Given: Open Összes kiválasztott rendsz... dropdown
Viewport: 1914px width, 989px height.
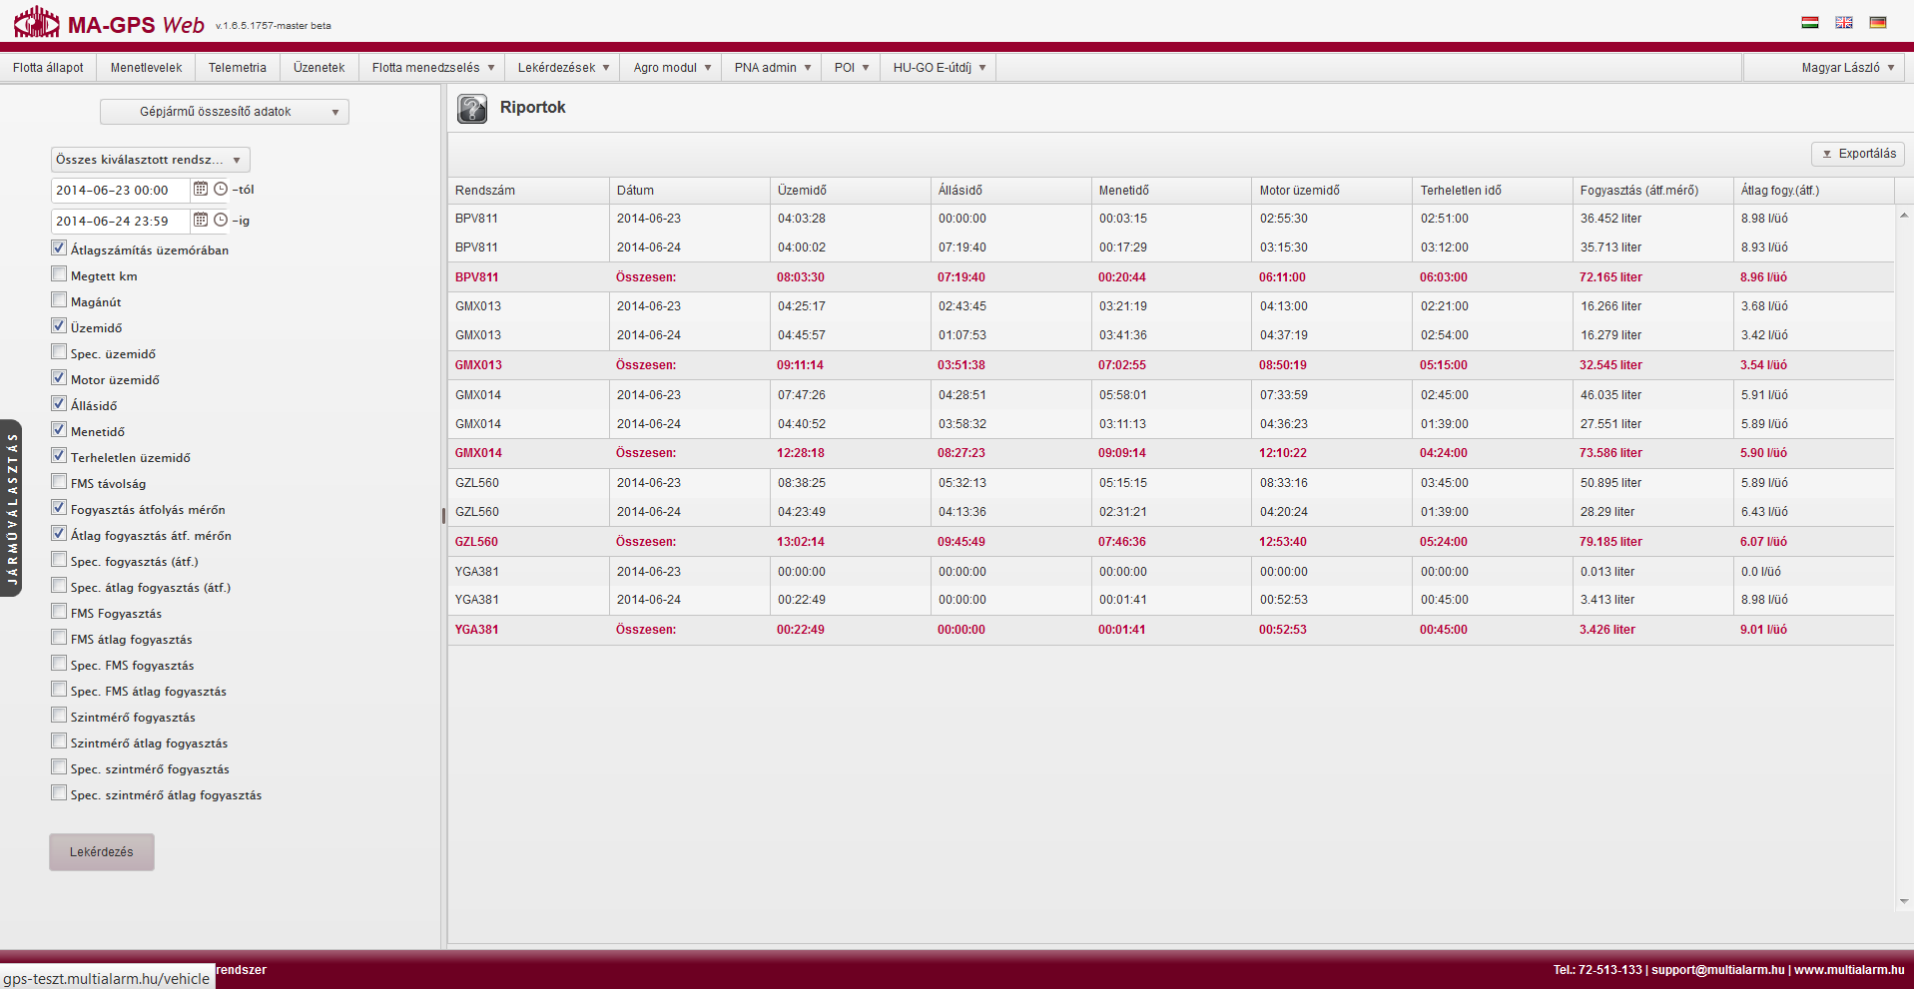Looking at the screenshot, I should click(x=150, y=160).
